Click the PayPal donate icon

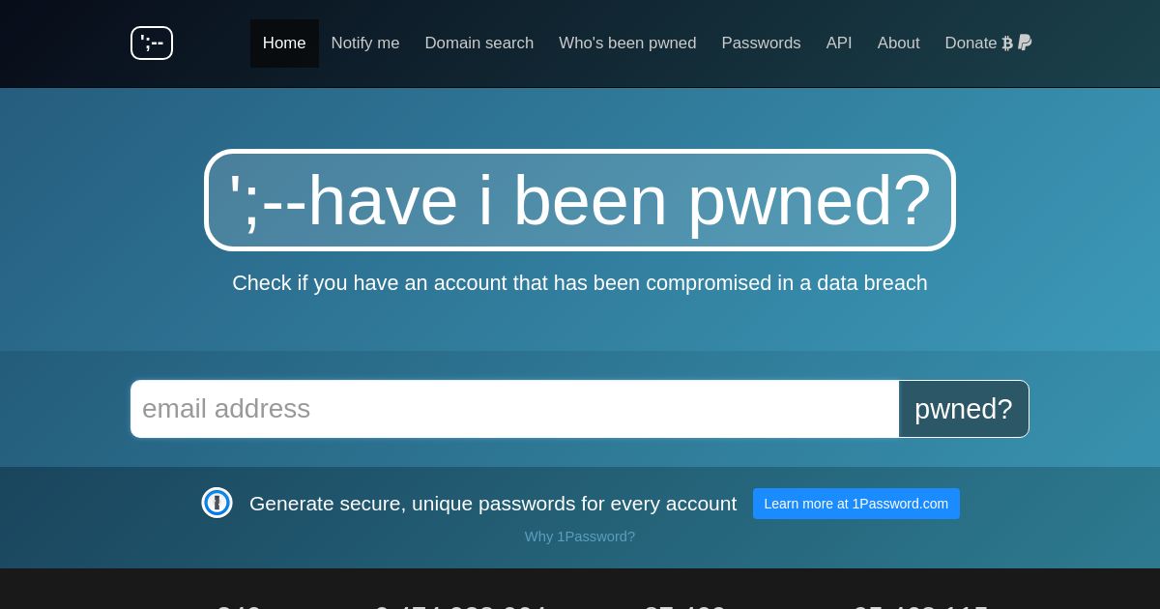(1025, 43)
